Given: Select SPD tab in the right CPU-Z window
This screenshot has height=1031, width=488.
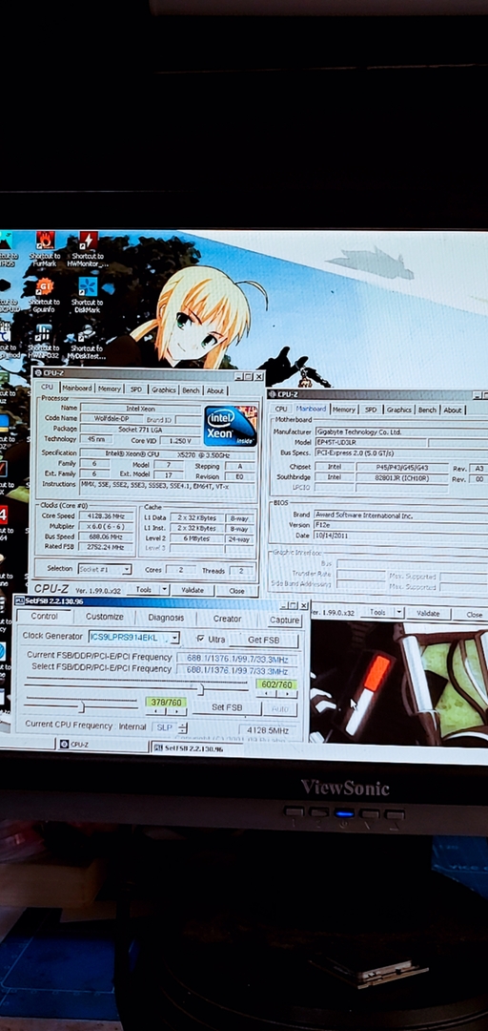Looking at the screenshot, I should click(x=371, y=410).
